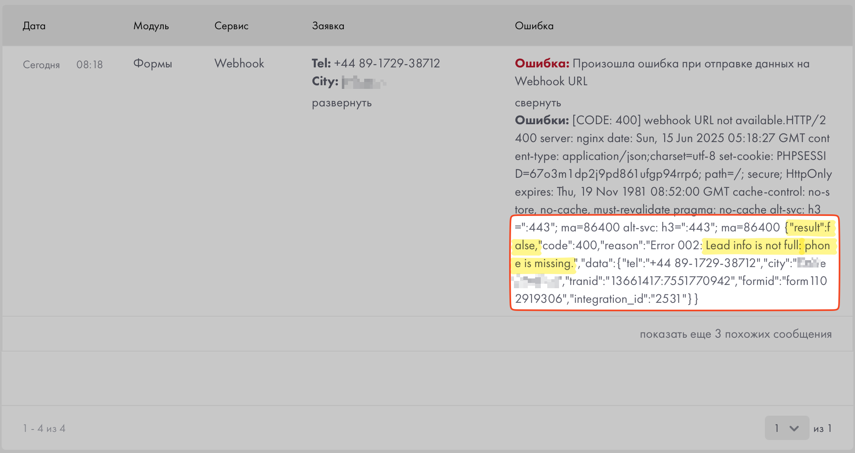Screen dimensions: 855x453
Task: Click the 'Сегодня' date text
Action: point(41,65)
